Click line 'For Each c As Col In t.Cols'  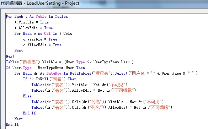[x=43, y=33]
